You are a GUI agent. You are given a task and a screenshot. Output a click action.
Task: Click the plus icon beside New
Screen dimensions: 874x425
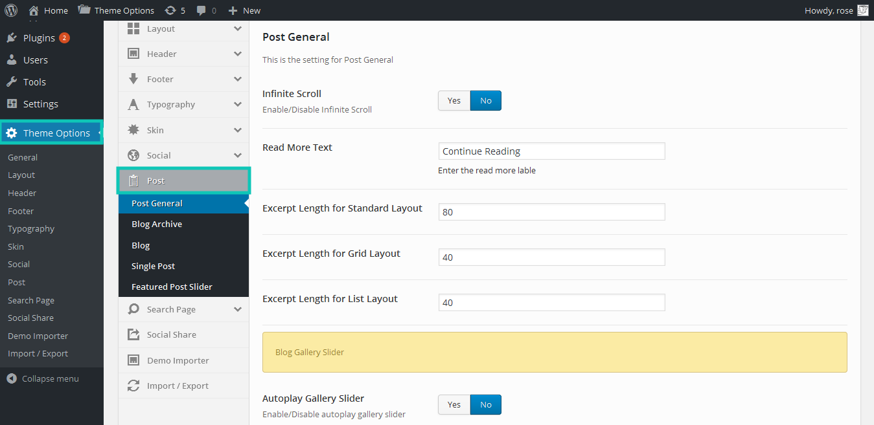[x=233, y=10]
